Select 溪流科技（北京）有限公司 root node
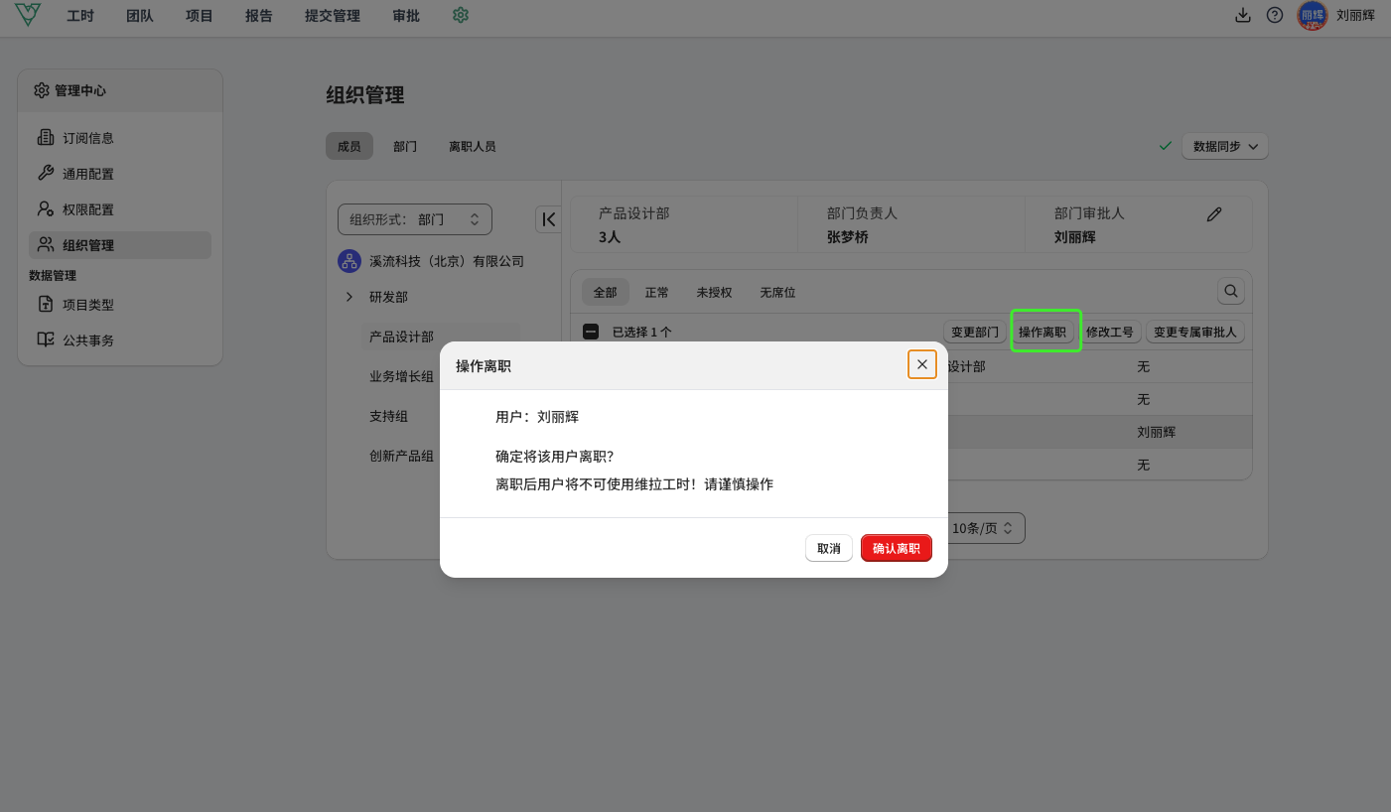Image resolution: width=1391 pixels, height=812 pixels. (447, 261)
